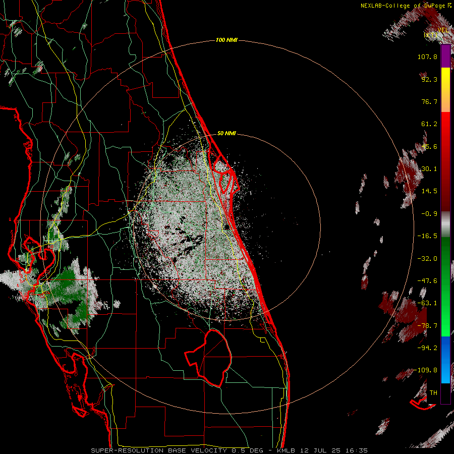Select the -109.8 value on velocity scale
This screenshot has width=454, height=454.
(x=426, y=370)
